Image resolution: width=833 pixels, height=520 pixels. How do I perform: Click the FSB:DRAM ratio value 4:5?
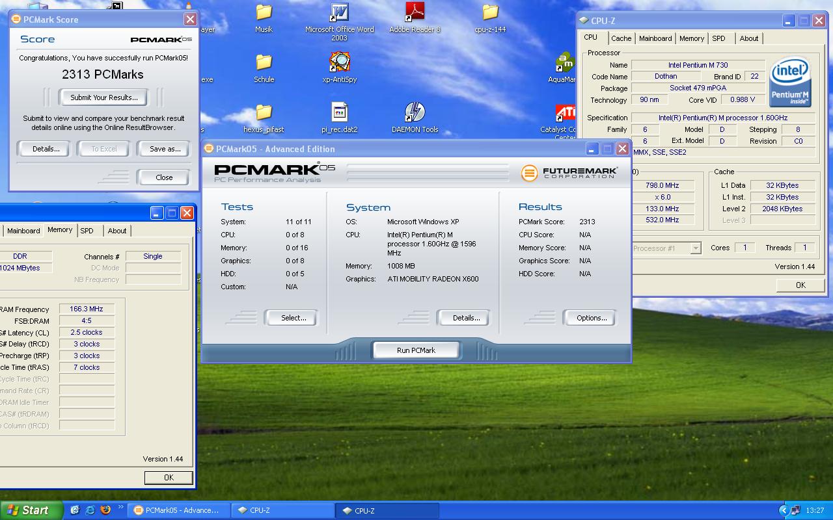pos(87,321)
